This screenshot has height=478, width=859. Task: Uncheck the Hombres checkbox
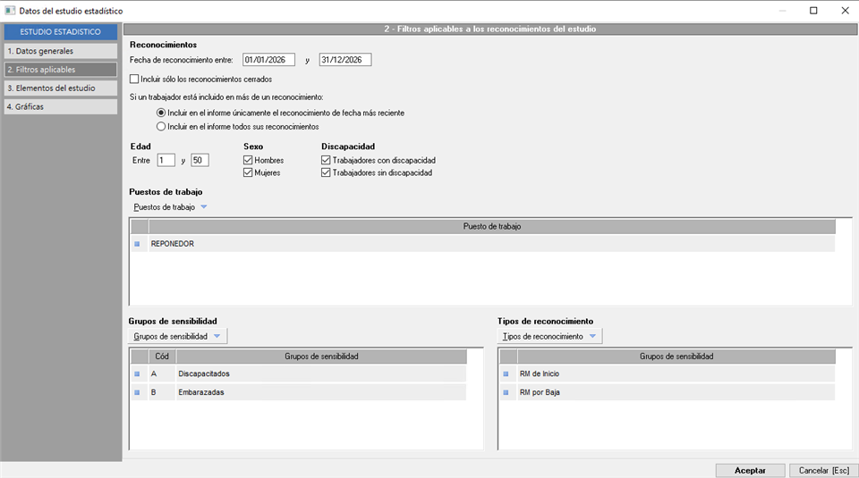coord(248,160)
